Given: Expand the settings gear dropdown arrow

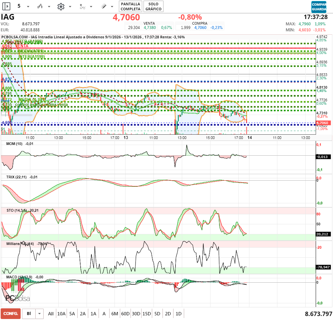Looking at the screenshot, I should [x=70, y=7].
